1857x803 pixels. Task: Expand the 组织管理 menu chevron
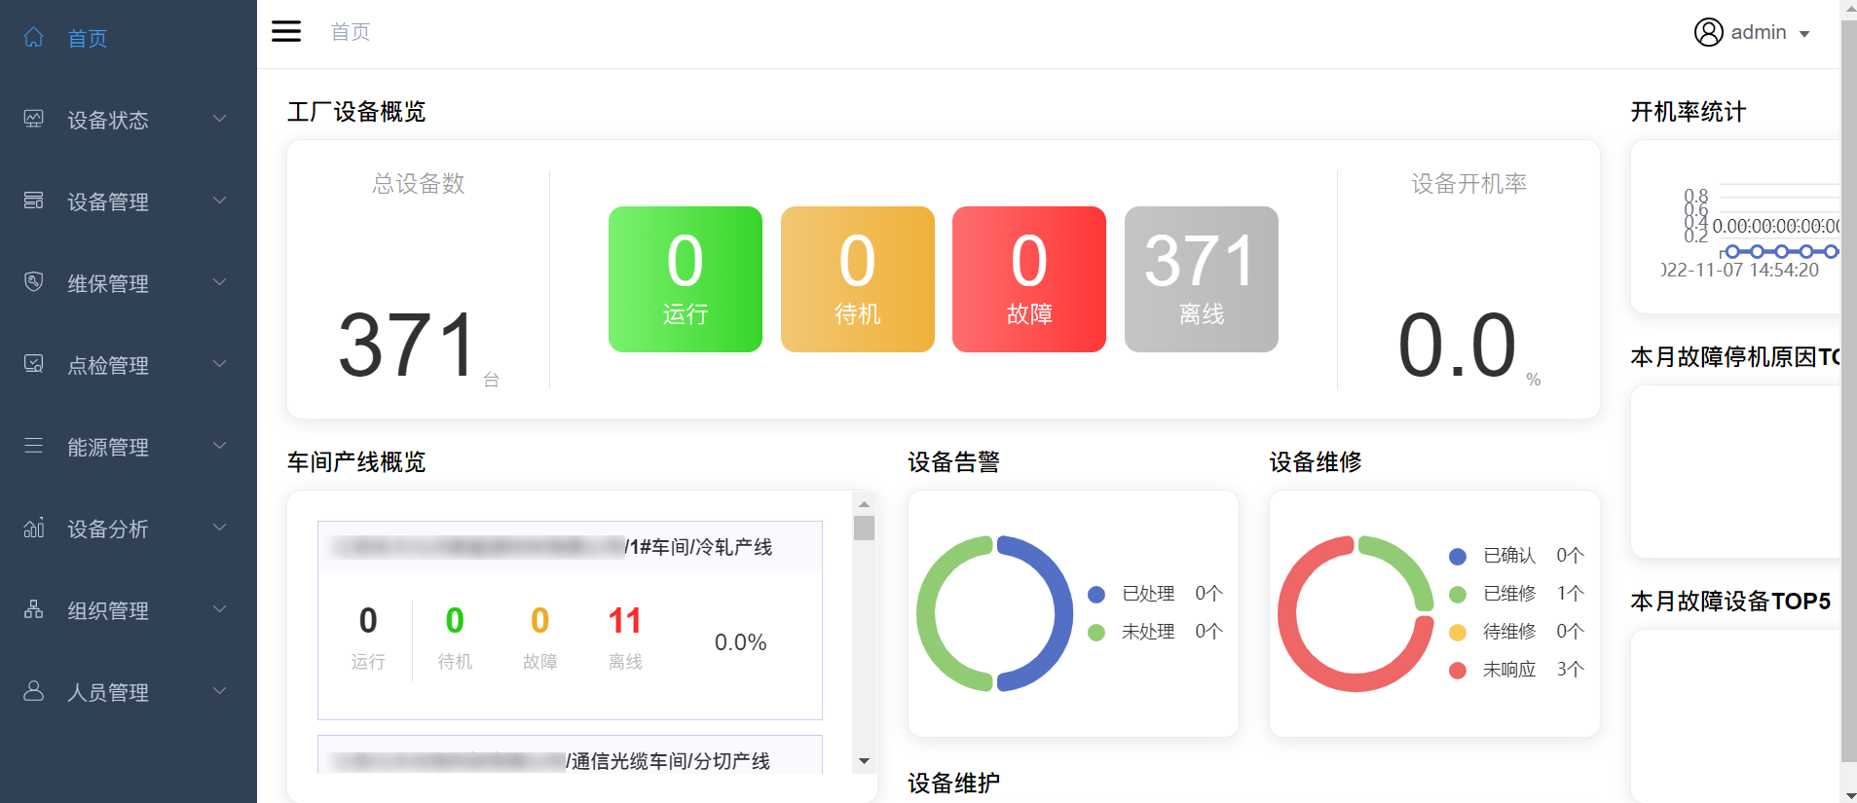(x=220, y=609)
